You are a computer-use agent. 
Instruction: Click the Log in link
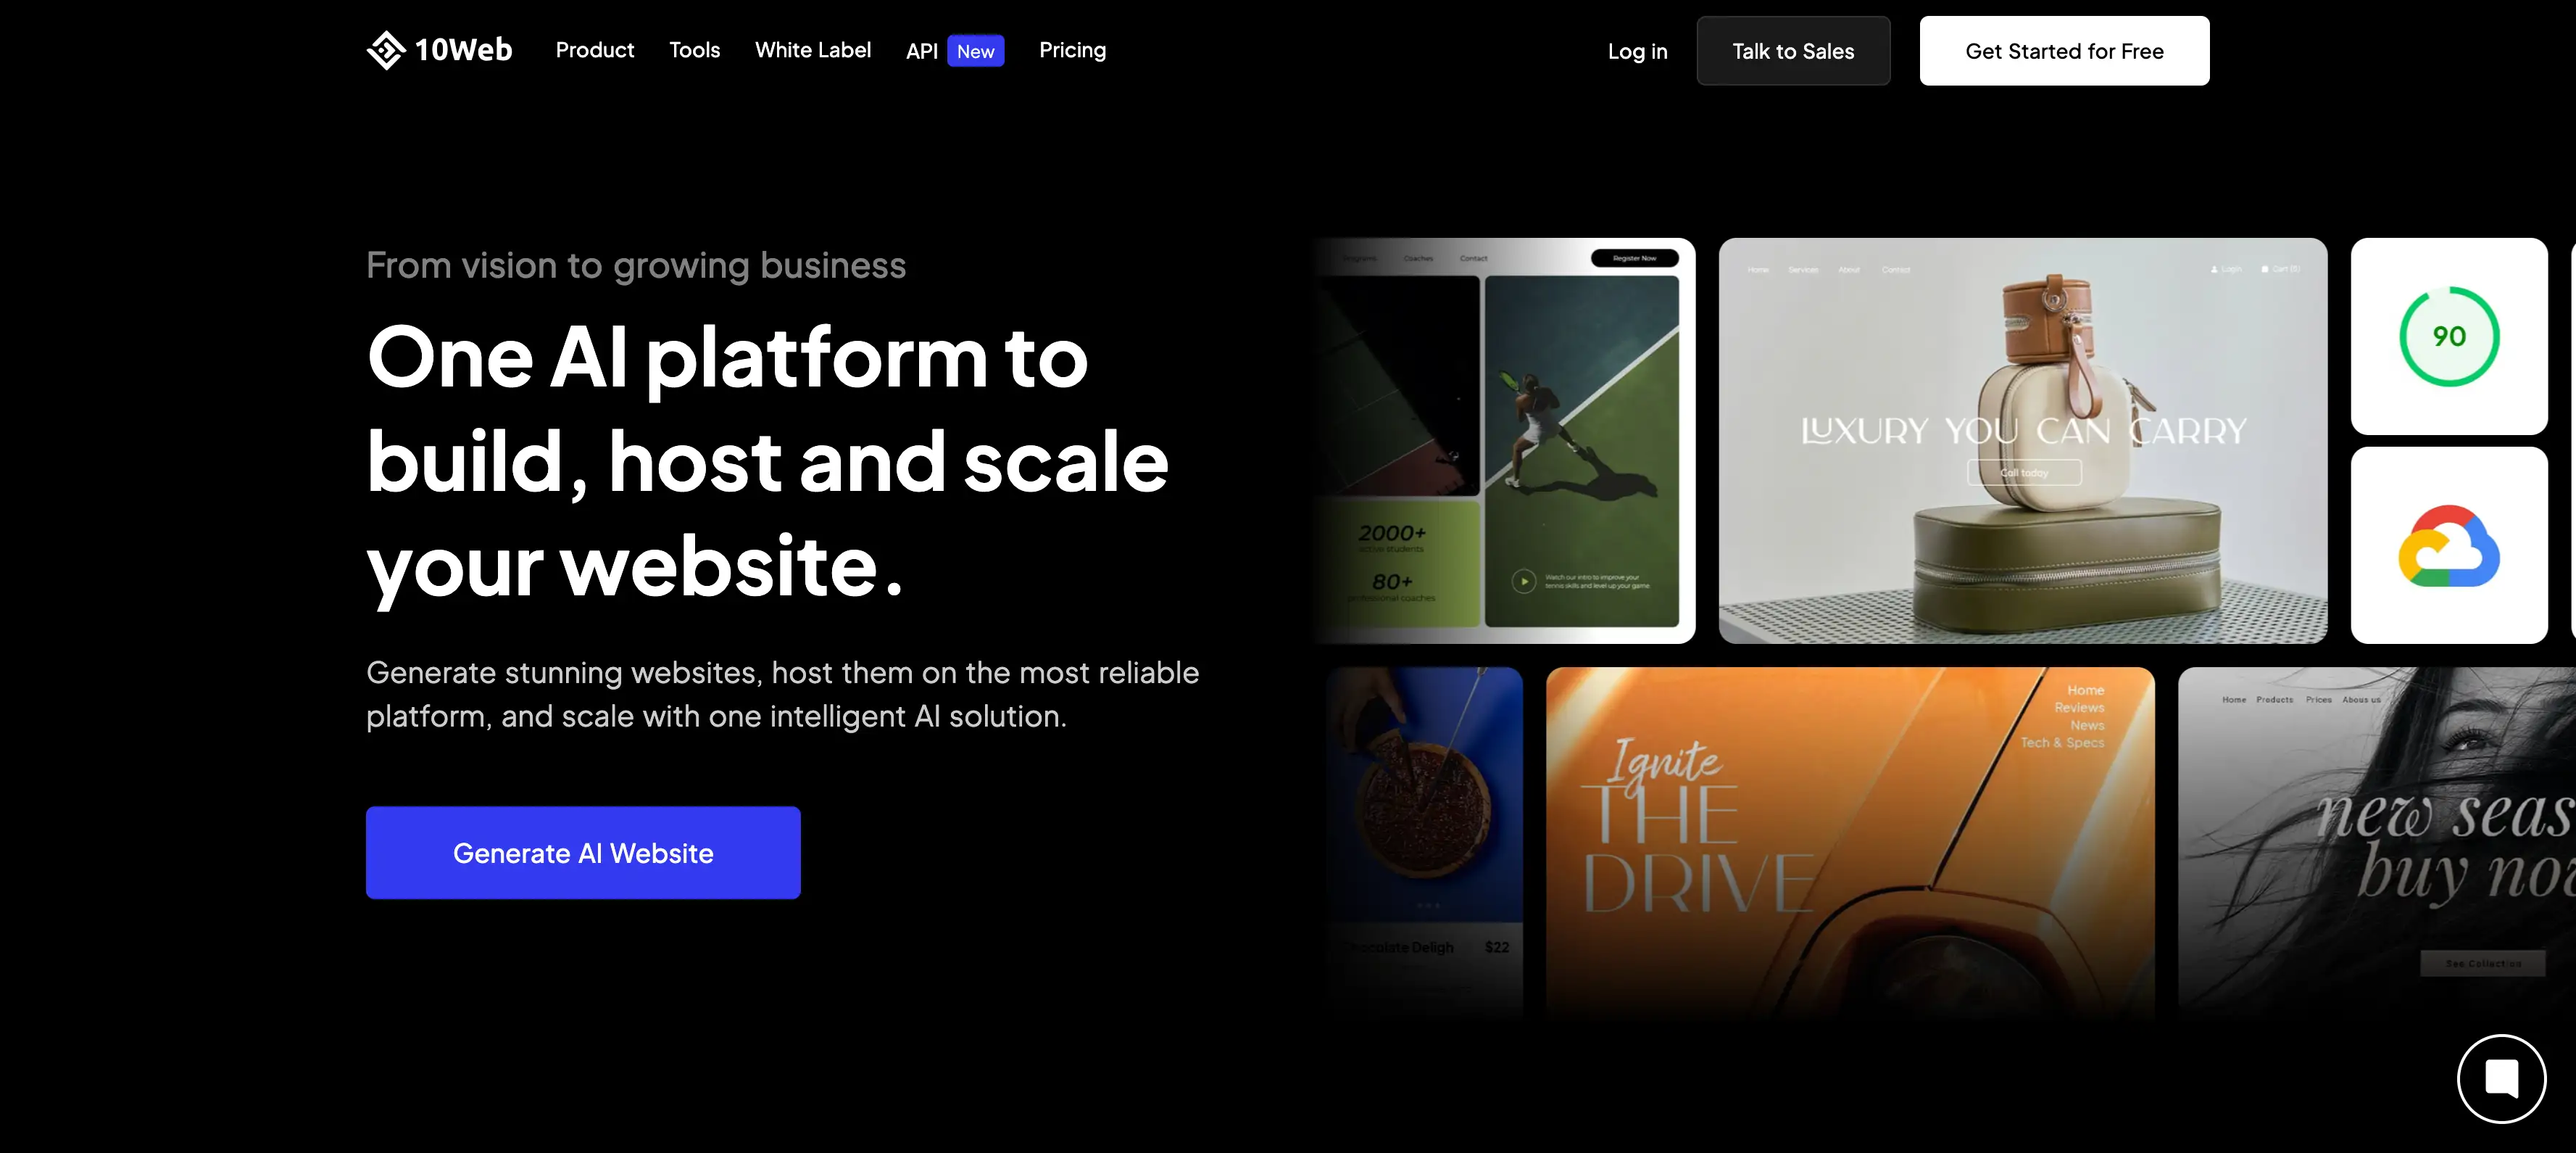[x=1637, y=51]
